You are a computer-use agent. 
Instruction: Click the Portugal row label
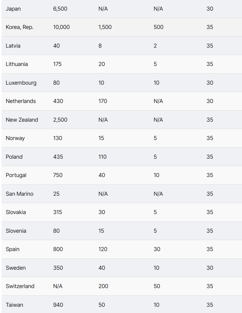[16, 175]
